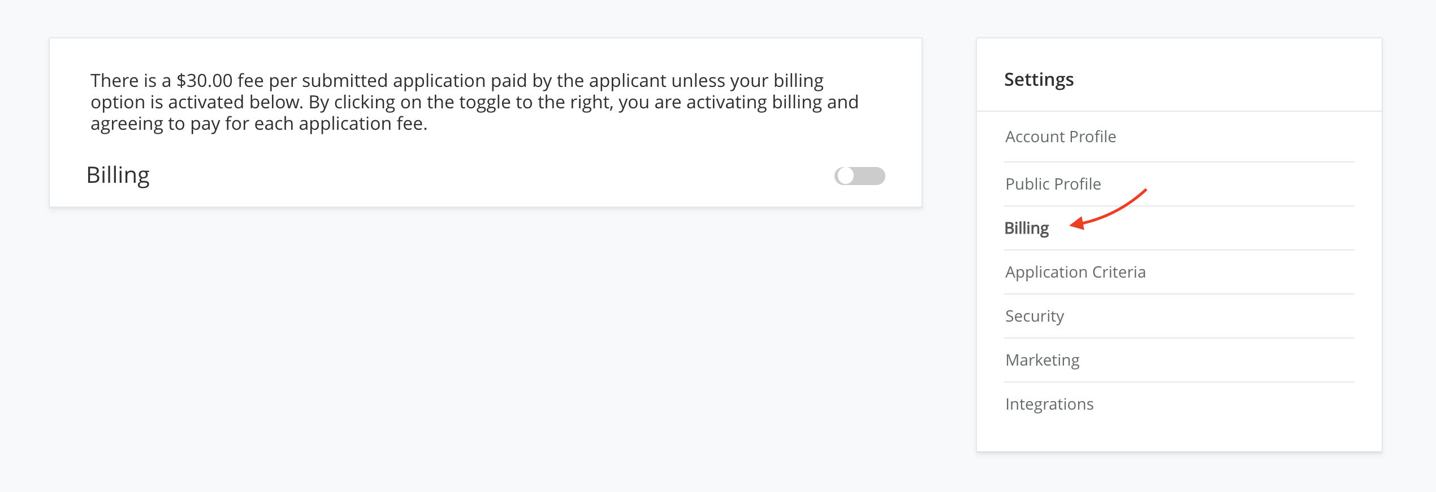The image size is (1436, 492).
Task: Click the white knob of the Billing toggle
Action: [x=845, y=176]
